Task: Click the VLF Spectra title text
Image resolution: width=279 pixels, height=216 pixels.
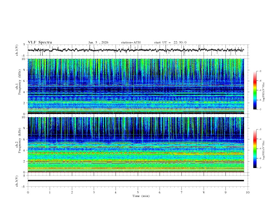Action: pos(40,42)
